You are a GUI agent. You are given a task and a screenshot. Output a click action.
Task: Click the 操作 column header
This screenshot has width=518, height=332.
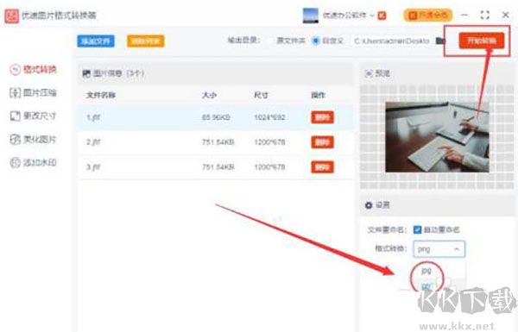click(318, 95)
